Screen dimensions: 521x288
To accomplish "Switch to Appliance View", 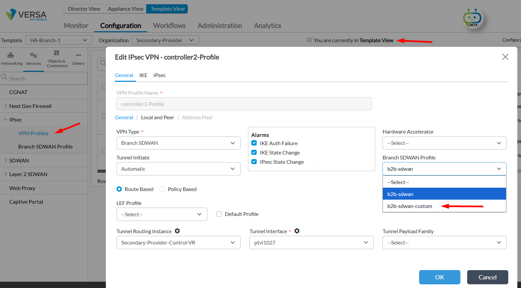I will click(126, 9).
